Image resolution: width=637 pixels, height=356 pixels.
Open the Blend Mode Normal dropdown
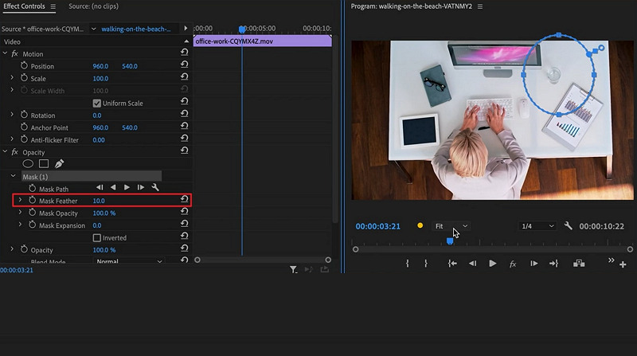[x=128, y=261]
